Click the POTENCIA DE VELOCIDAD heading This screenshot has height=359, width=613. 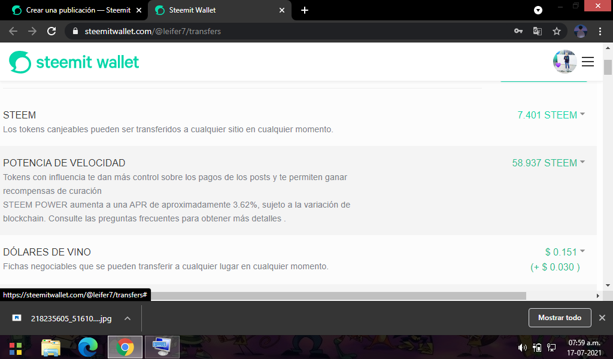pos(64,163)
